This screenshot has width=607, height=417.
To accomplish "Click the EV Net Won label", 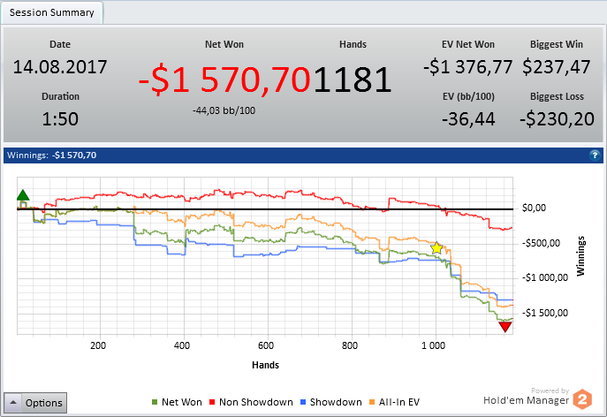I will coord(468,44).
